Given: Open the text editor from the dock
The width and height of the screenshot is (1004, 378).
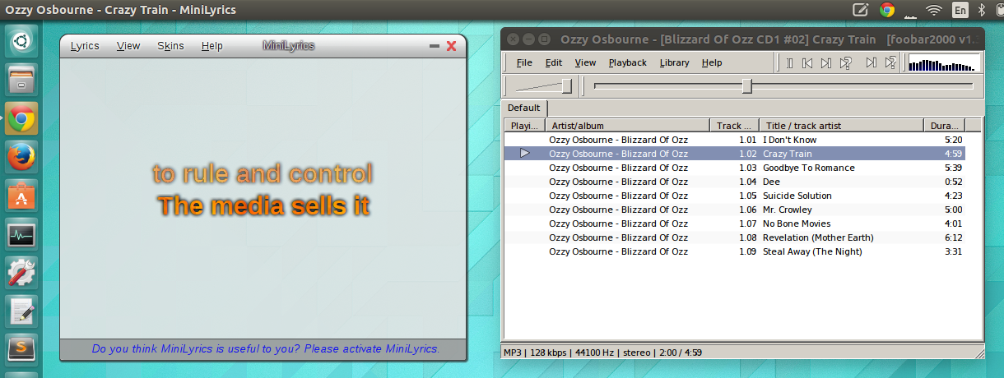Looking at the screenshot, I should click(x=21, y=313).
